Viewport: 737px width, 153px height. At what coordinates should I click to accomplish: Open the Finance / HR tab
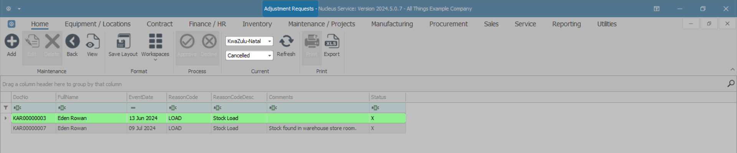click(x=207, y=24)
